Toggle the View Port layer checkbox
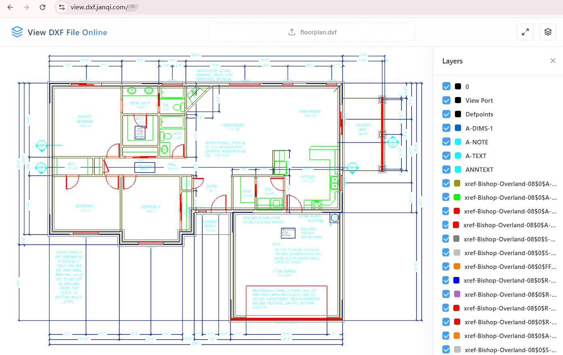Image resolution: width=563 pixels, height=355 pixels. [x=446, y=100]
